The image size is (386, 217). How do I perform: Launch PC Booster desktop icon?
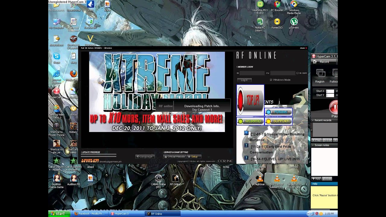pos(277,6)
